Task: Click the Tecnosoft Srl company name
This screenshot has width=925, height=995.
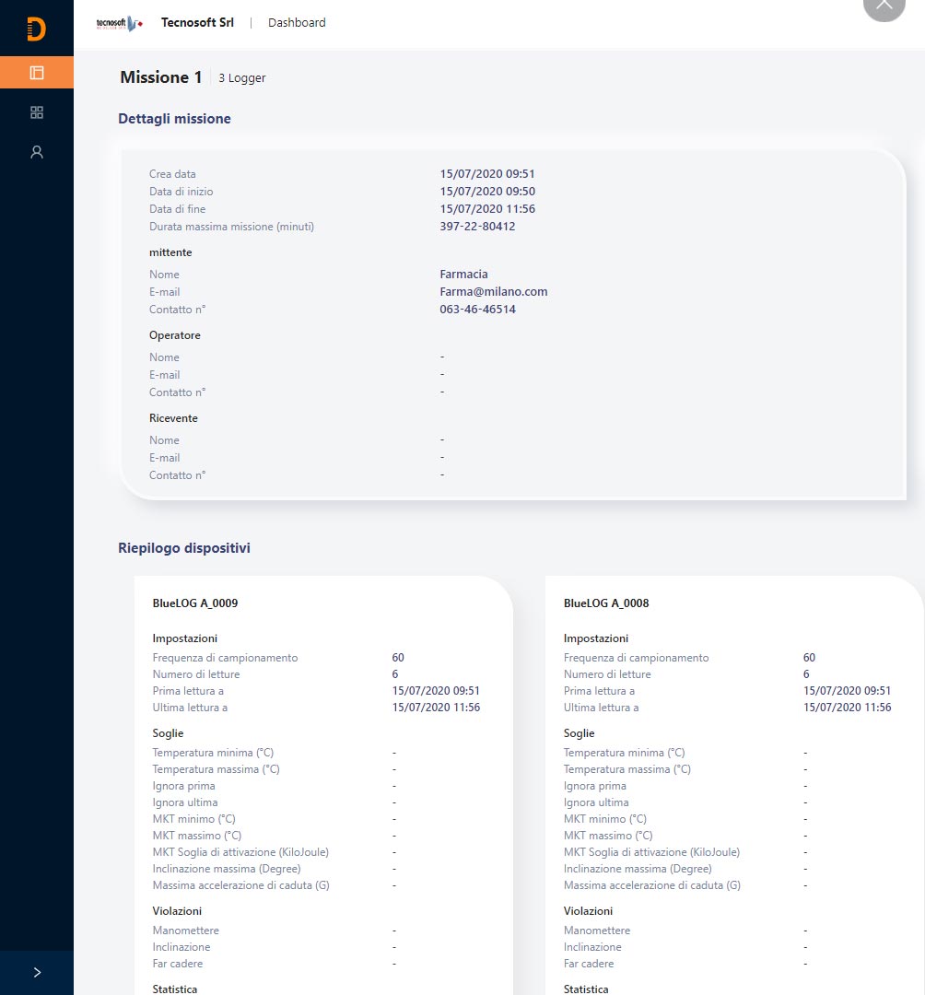Action: coord(197,23)
